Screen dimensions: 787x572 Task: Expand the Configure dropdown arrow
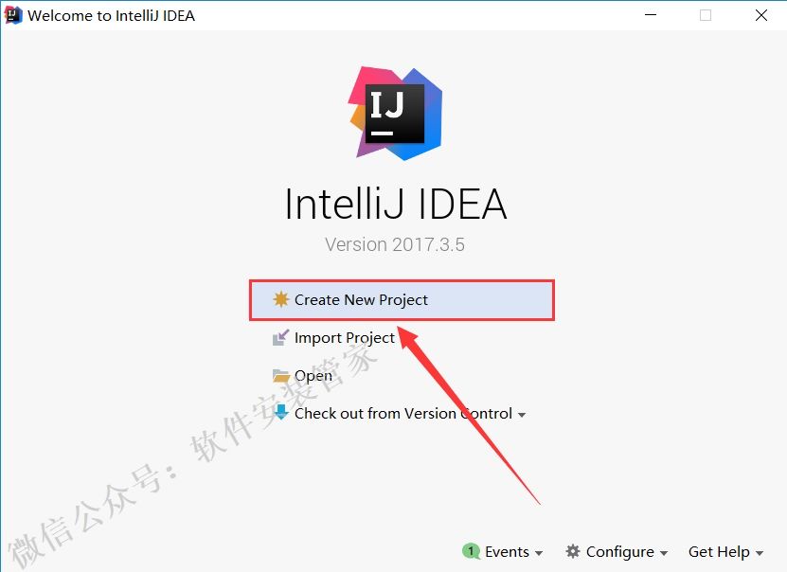click(664, 553)
